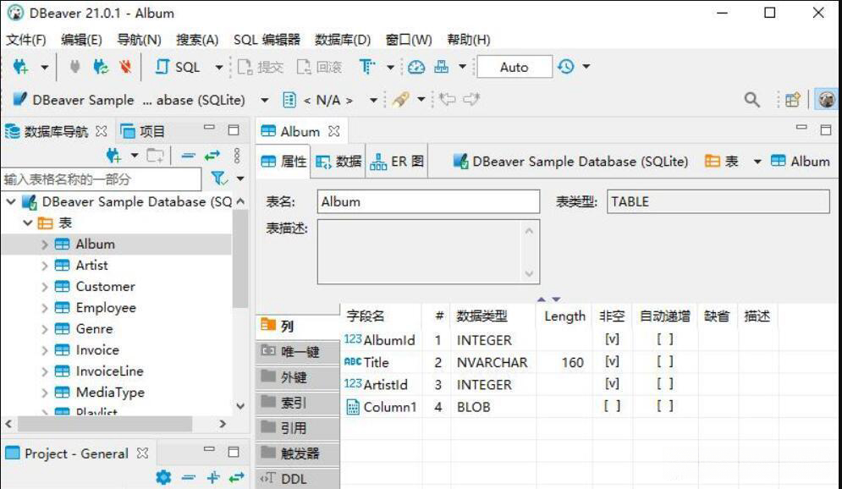Open the perspective switcher icon
The width and height of the screenshot is (842, 489).
click(793, 100)
